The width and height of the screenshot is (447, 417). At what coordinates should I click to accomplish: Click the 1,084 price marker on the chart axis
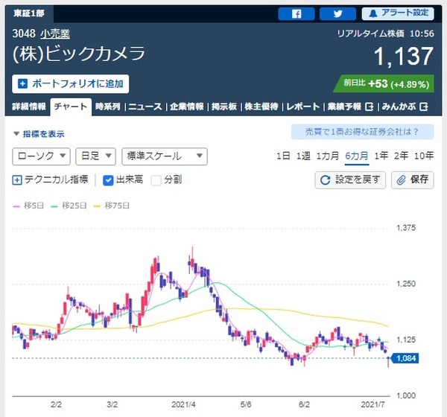(406, 358)
